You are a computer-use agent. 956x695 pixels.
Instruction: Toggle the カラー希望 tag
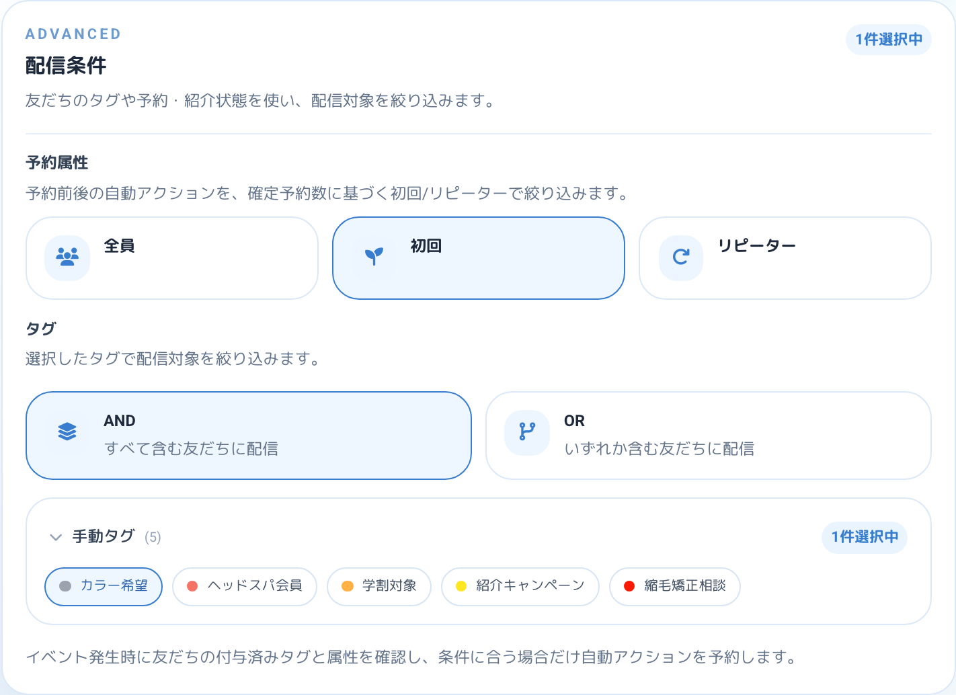(x=104, y=587)
